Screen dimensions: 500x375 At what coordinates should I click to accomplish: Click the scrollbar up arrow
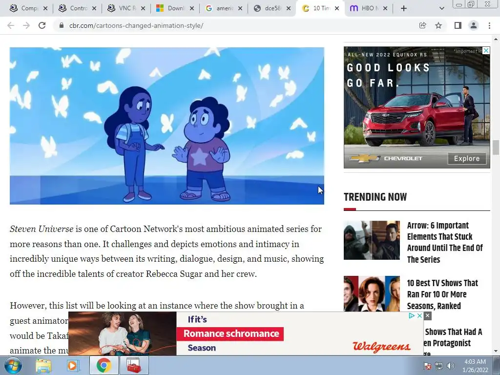pyautogui.click(x=496, y=39)
